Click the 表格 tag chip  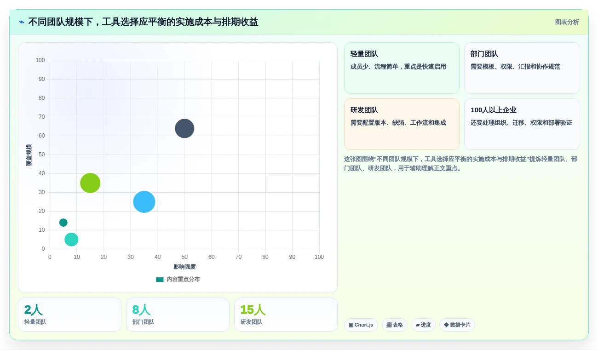[395, 325]
